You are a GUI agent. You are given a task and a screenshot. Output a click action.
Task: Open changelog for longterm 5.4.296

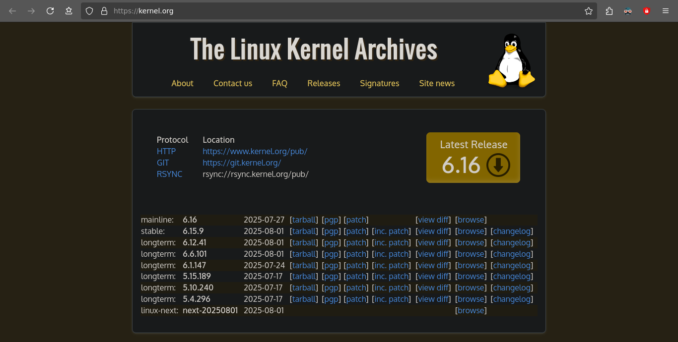point(512,299)
